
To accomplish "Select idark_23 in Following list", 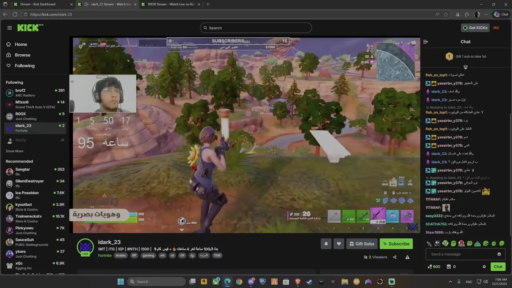I will point(35,128).
